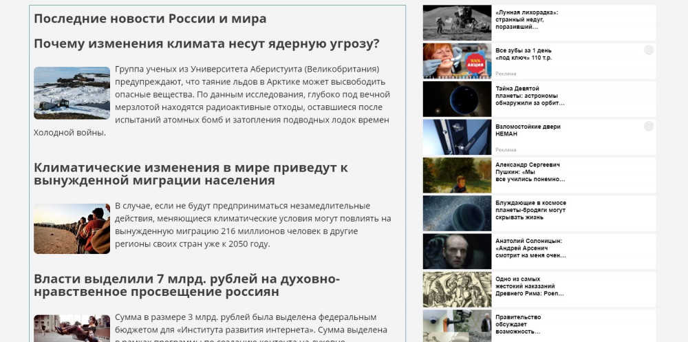Open 'Правительство обсуждает возможность' story

518,324
